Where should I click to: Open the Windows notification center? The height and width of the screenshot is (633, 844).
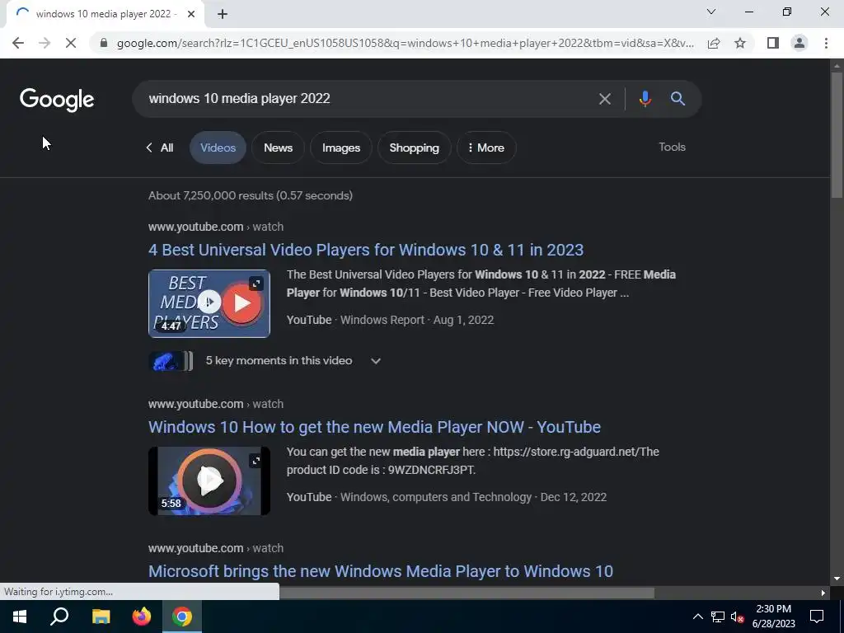coord(817,617)
